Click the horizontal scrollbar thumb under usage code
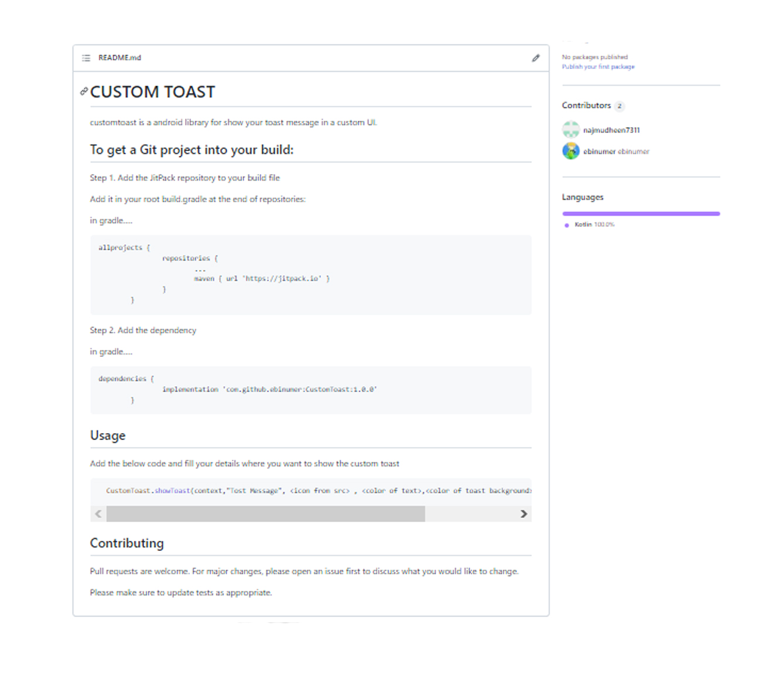Viewport: 759px width, 695px height. [265, 514]
